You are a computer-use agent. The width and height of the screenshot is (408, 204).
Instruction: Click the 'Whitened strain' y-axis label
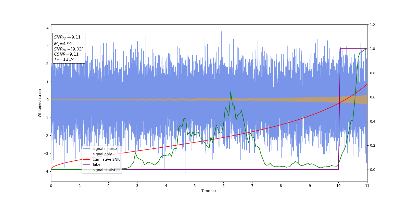click(x=40, y=103)
